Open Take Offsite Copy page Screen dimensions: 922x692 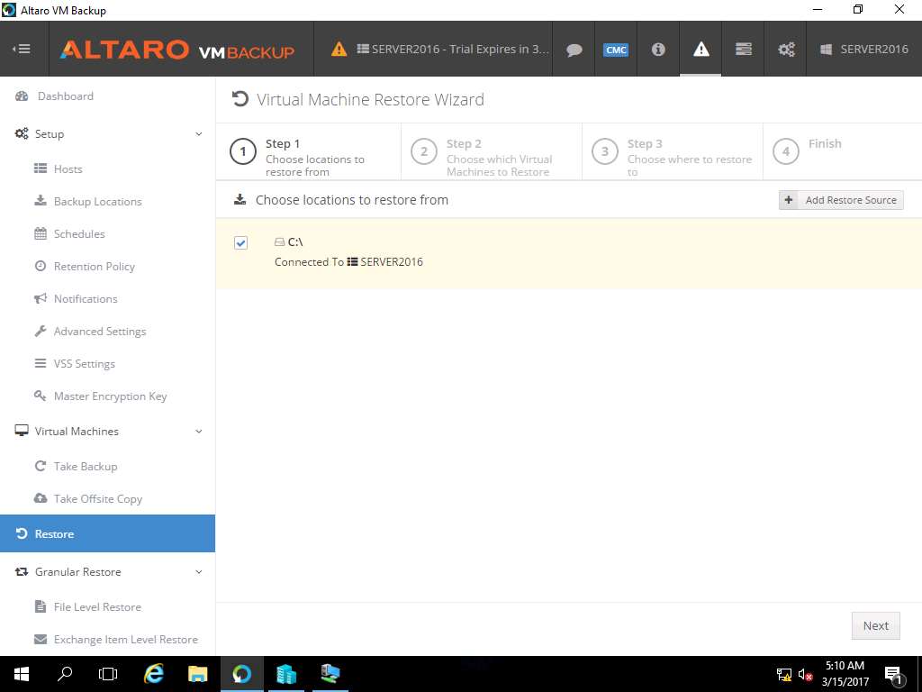pyautogui.click(x=97, y=498)
